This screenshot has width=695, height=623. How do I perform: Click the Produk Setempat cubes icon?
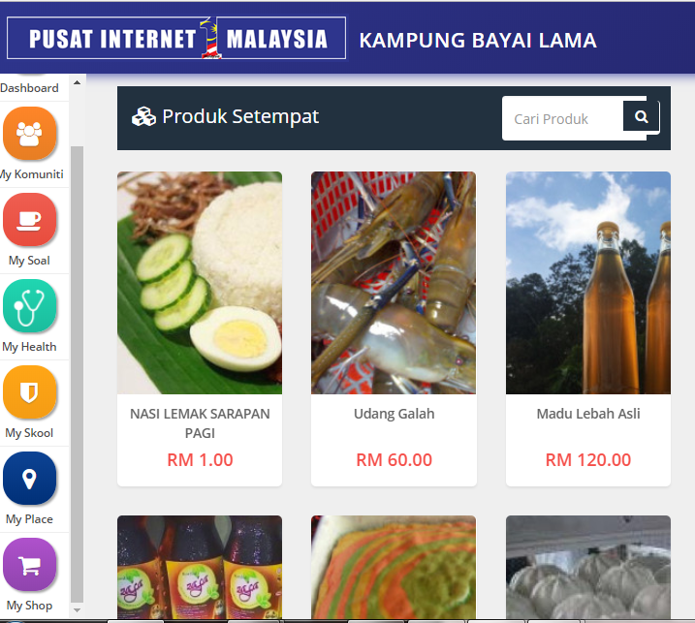(x=143, y=116)
